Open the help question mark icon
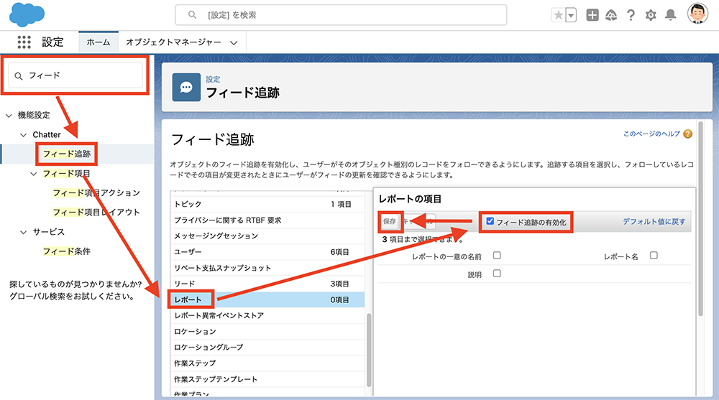This screenshot has width=719, height=400. [x=631, y=15]
